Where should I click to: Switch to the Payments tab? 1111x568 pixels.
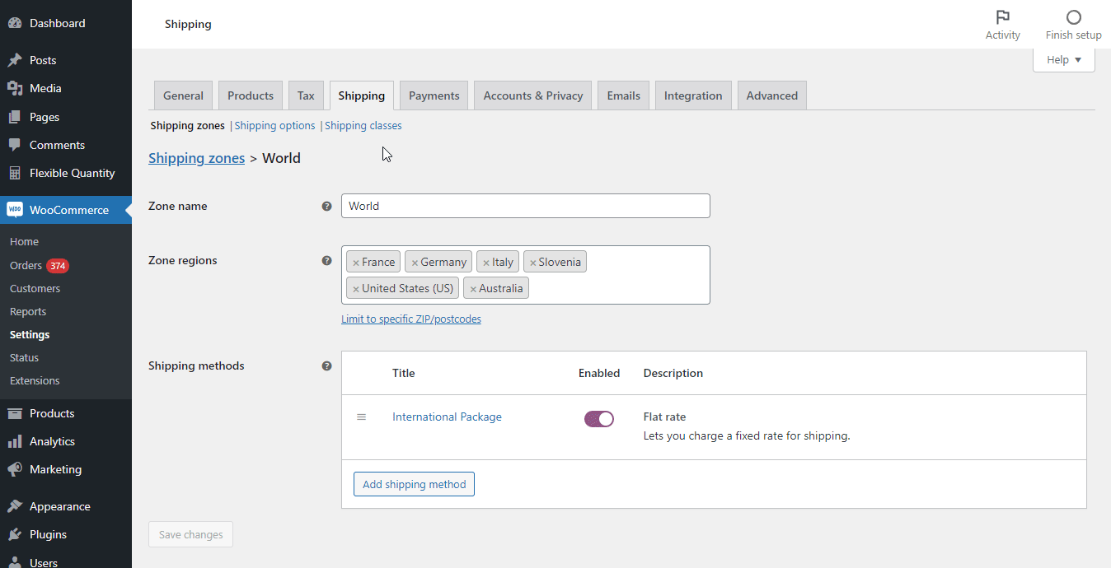tap(434, 95)
